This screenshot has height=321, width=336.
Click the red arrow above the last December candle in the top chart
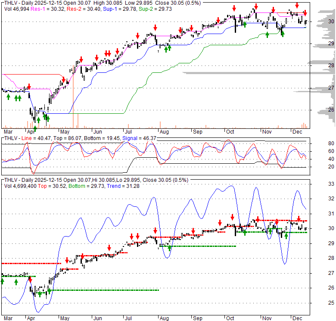[x=305, y=13]
